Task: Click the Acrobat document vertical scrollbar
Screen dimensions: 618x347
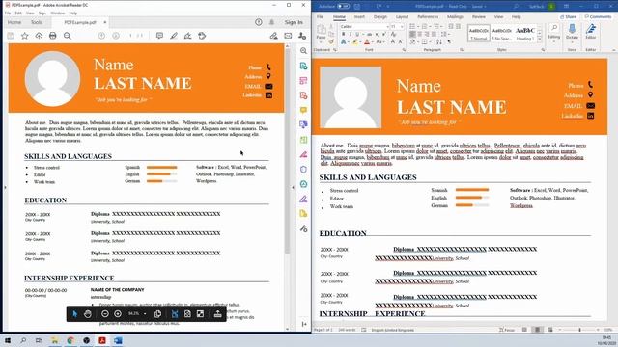Action: point(287,152)
